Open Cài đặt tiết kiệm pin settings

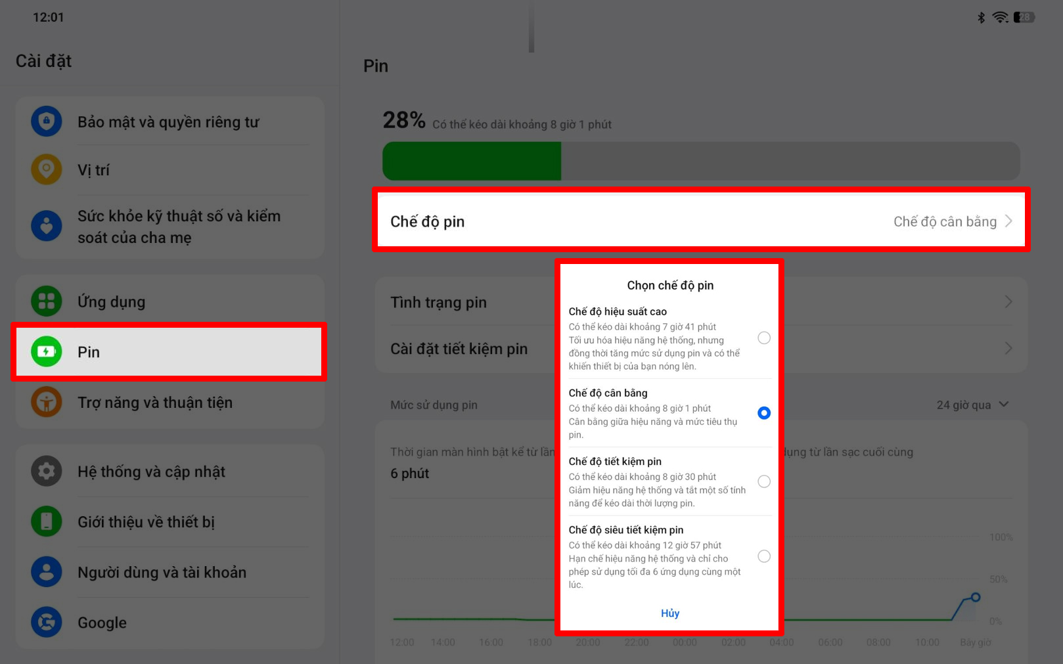point(460,349)
